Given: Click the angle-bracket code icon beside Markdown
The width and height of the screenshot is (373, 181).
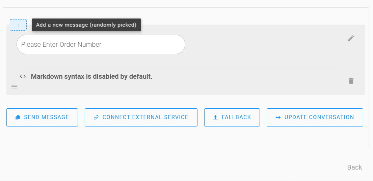Looking at the screenshot, I should (23, 76).
